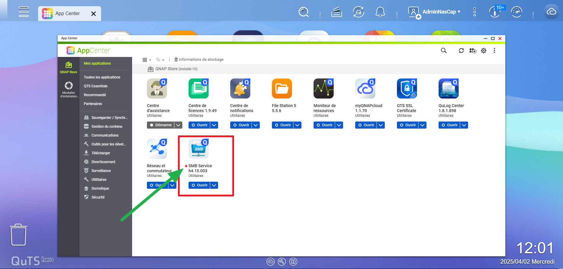
Task: Open SMB Service with Ouvrir
Action: [x=199, y=185]
